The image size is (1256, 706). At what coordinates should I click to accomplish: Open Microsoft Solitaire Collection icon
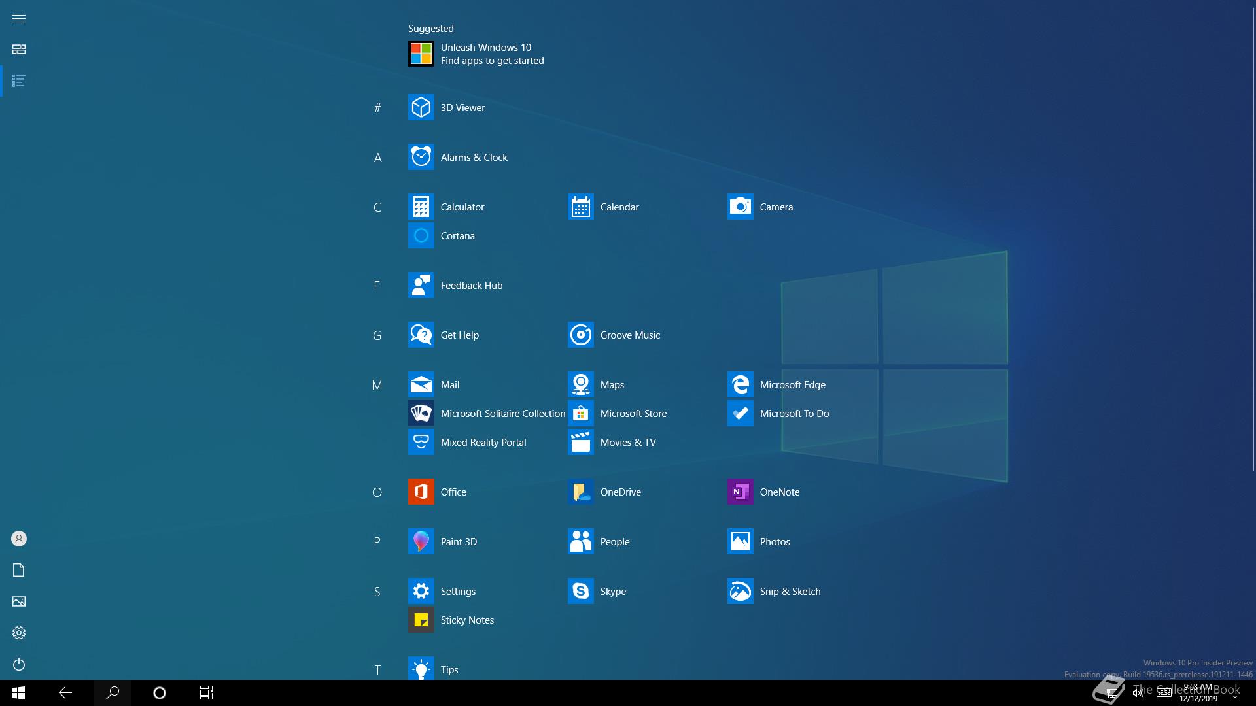pyautogui.click(x=421, y=413)
